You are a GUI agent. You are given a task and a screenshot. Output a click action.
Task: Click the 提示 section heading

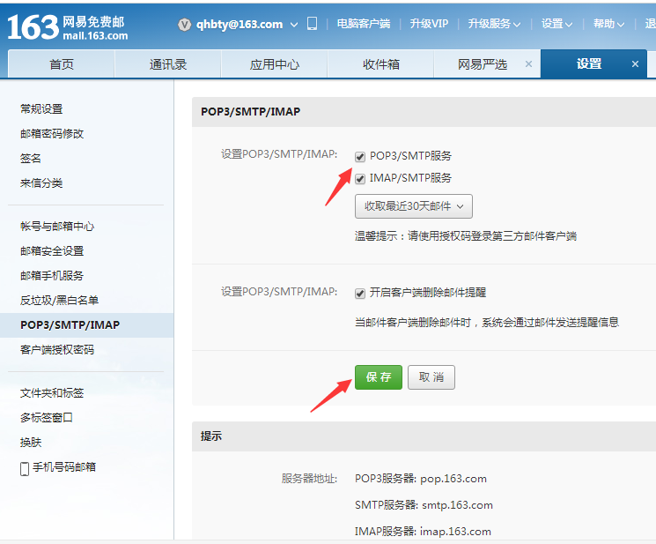pos(210,436)
